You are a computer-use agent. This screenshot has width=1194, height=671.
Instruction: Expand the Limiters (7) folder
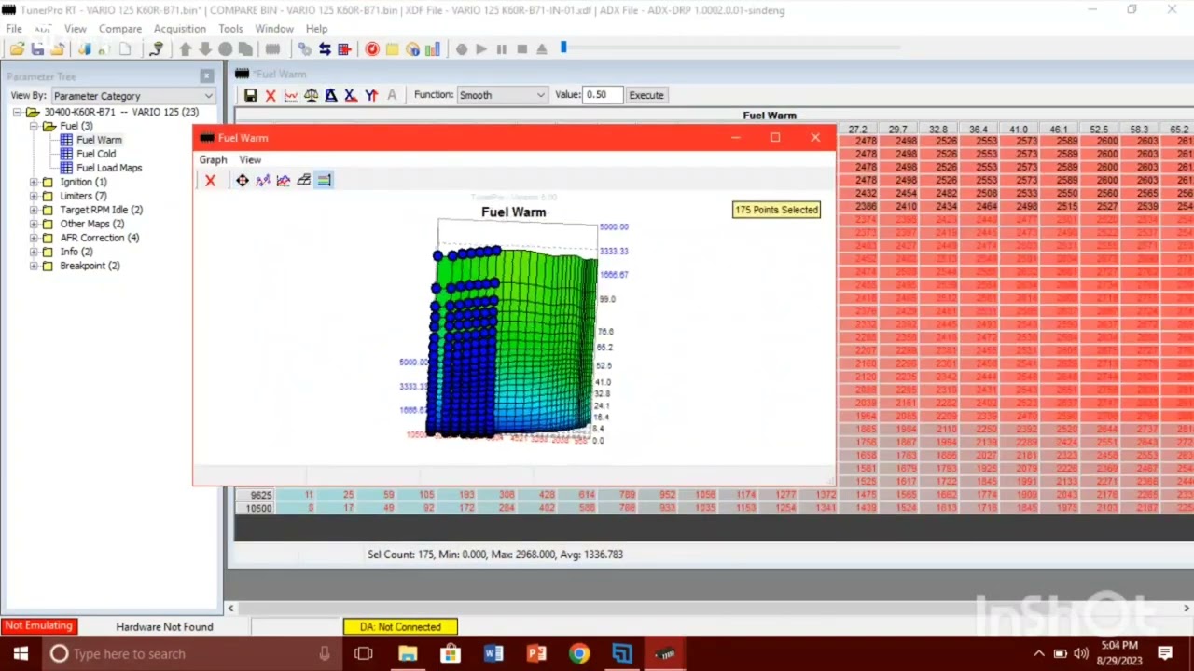(34, 197)
